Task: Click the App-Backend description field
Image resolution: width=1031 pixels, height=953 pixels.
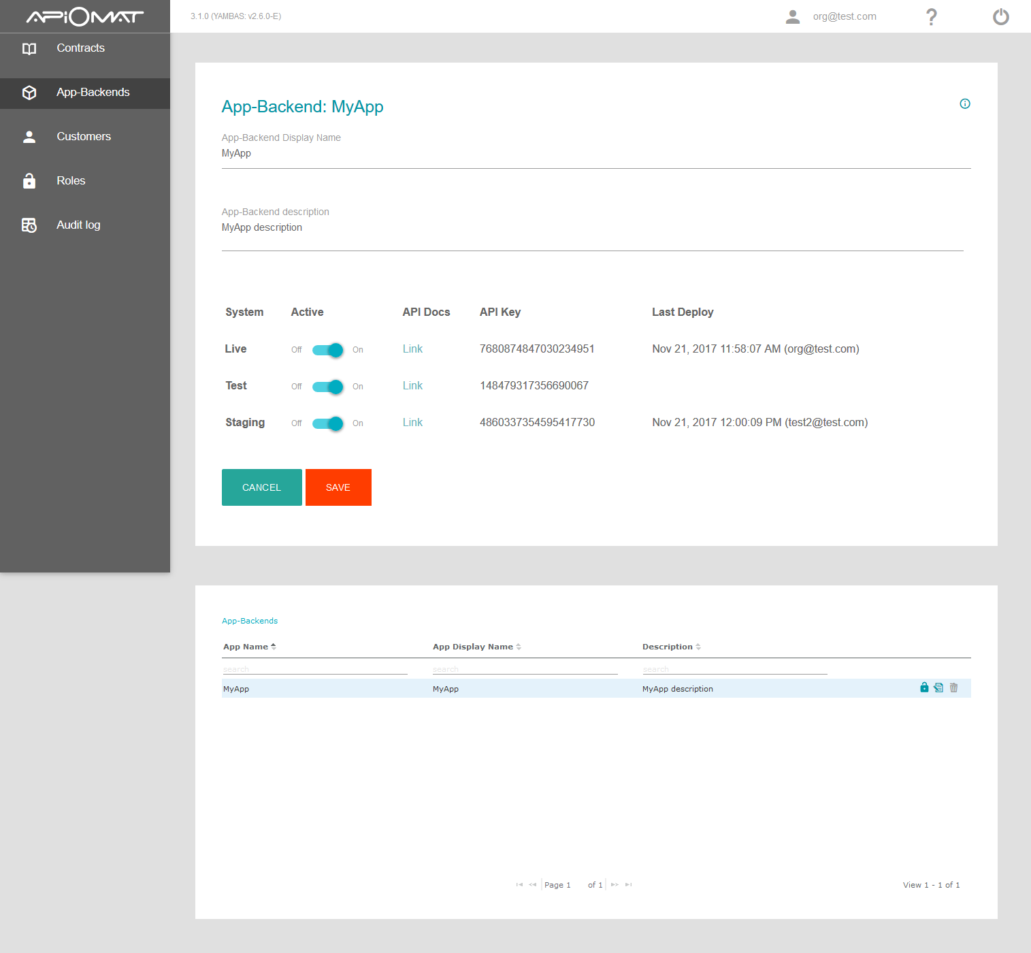Action: [593, 236]
